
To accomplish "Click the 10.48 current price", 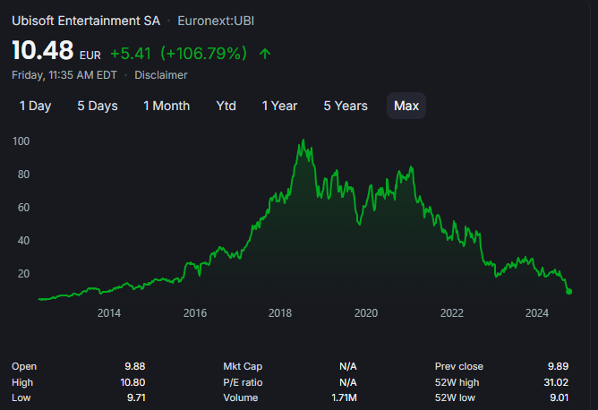I will tap(43, 50).
